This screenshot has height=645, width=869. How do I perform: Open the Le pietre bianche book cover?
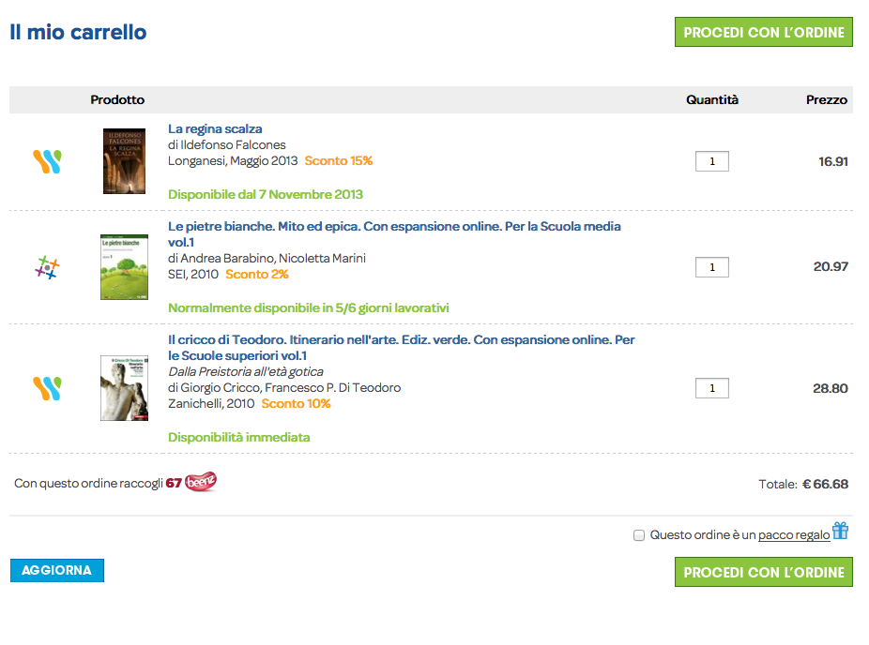pyautogui.click(x=124, y=267)
